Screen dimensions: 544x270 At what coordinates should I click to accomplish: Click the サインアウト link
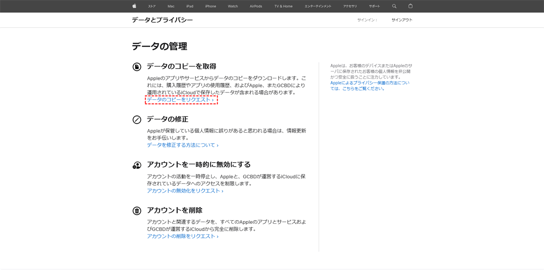click(402, 20)
